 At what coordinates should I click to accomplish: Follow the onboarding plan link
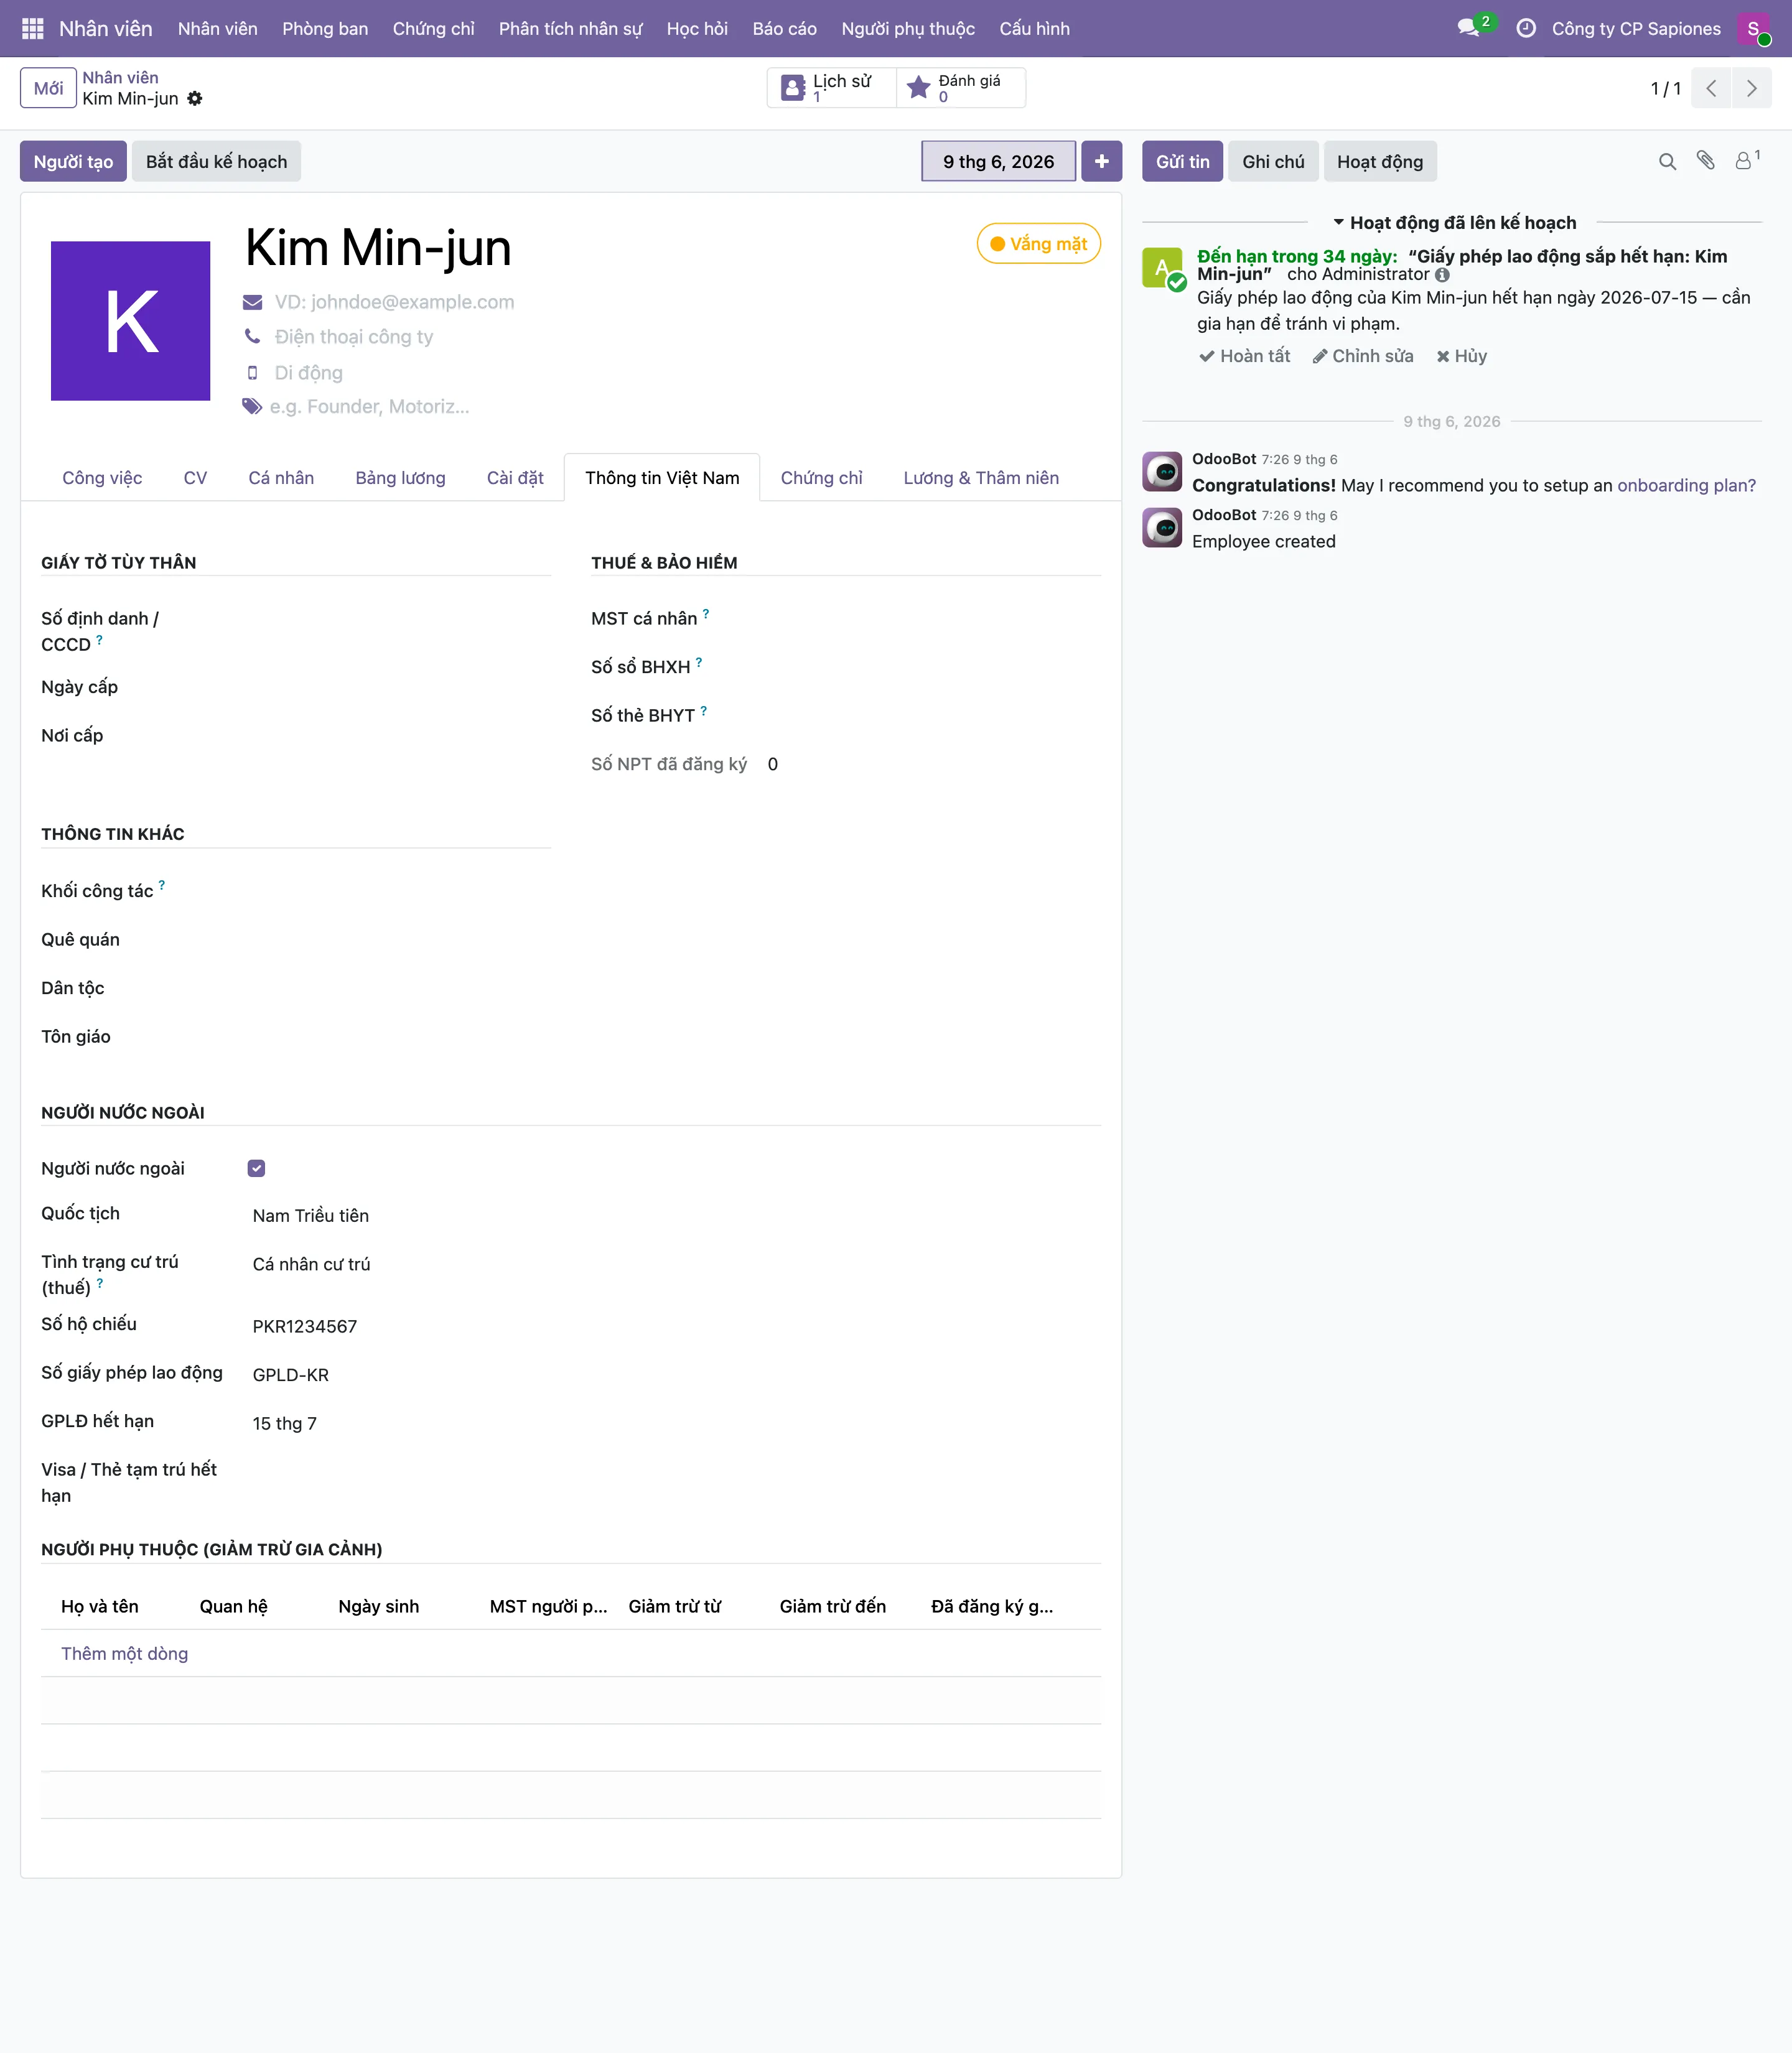click(1686, 485)
